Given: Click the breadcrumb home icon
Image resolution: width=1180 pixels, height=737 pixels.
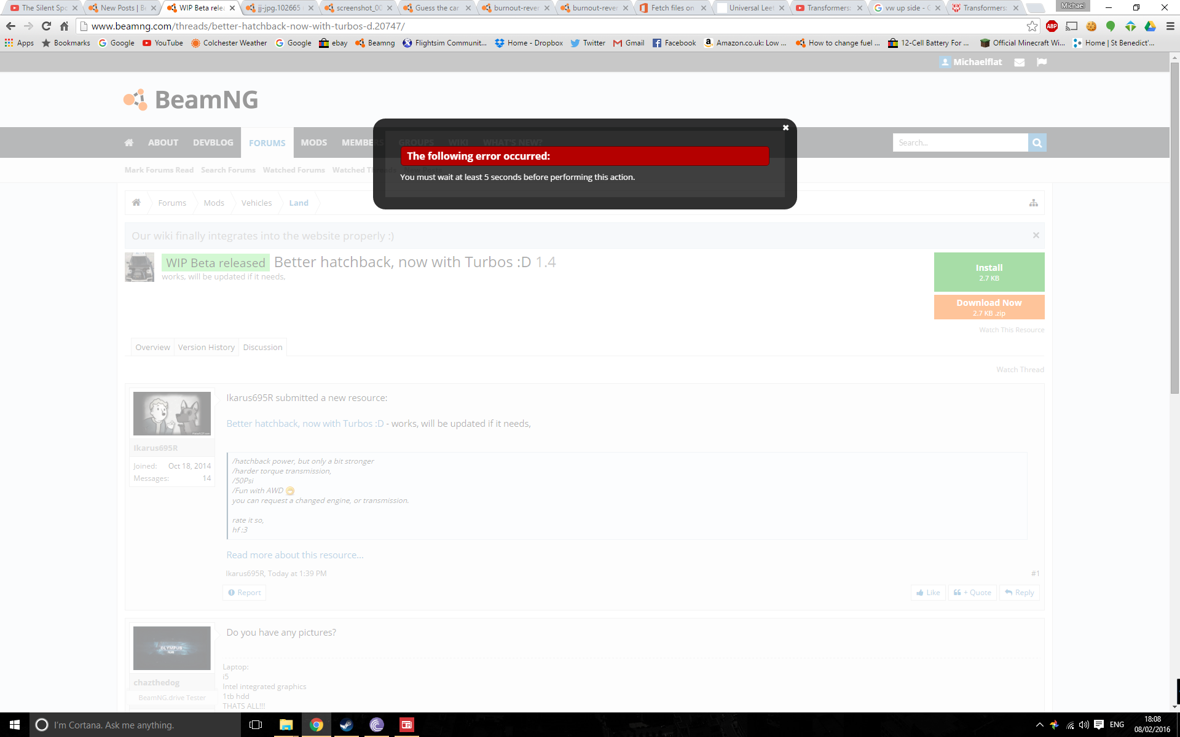Looking at the screenshot, I should [x=136, y=203].
